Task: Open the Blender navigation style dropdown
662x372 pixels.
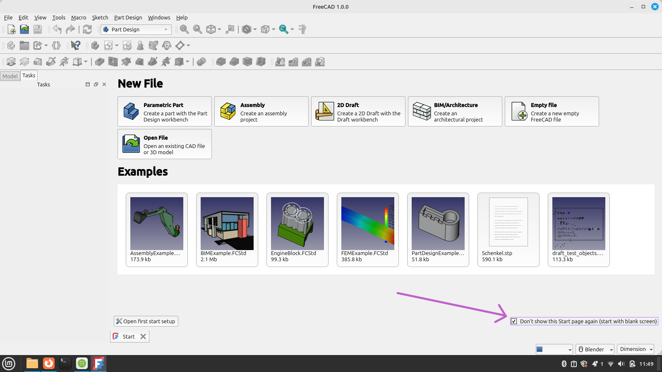Action: 595,349
